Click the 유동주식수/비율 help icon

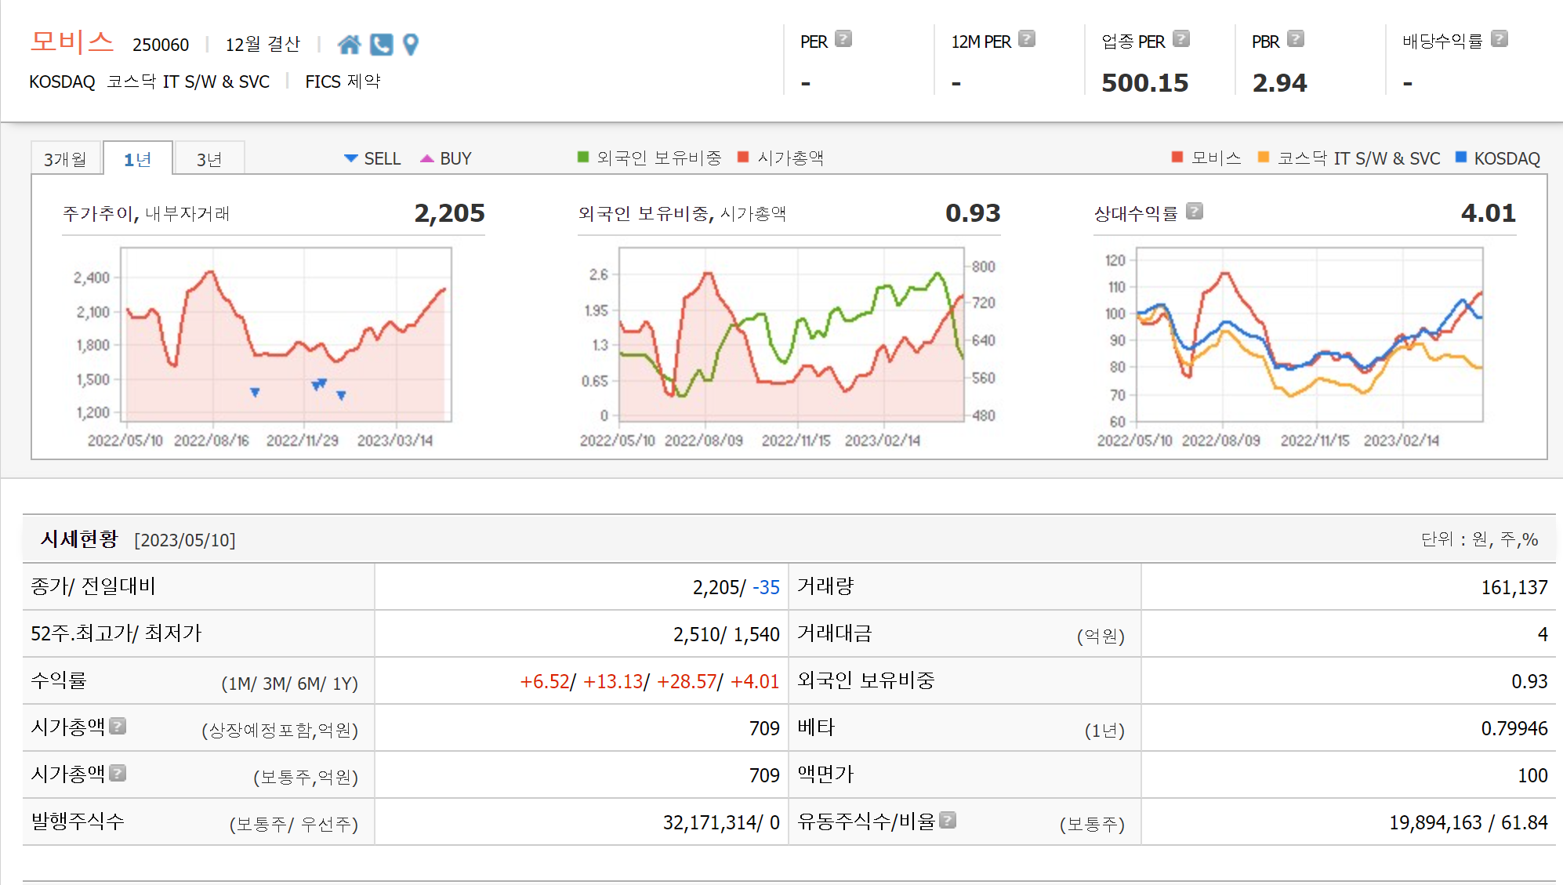coord(948,820)
